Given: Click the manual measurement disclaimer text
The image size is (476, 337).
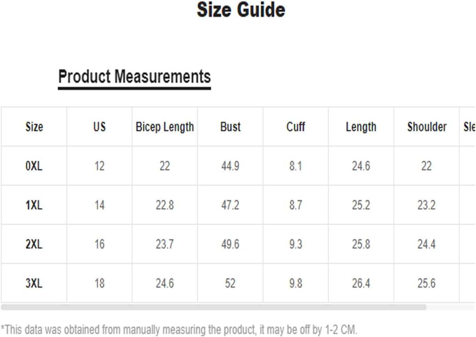Looking at the screenshot, I should point(179,329).
